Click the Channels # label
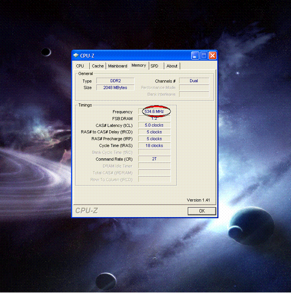 point(165,81)
